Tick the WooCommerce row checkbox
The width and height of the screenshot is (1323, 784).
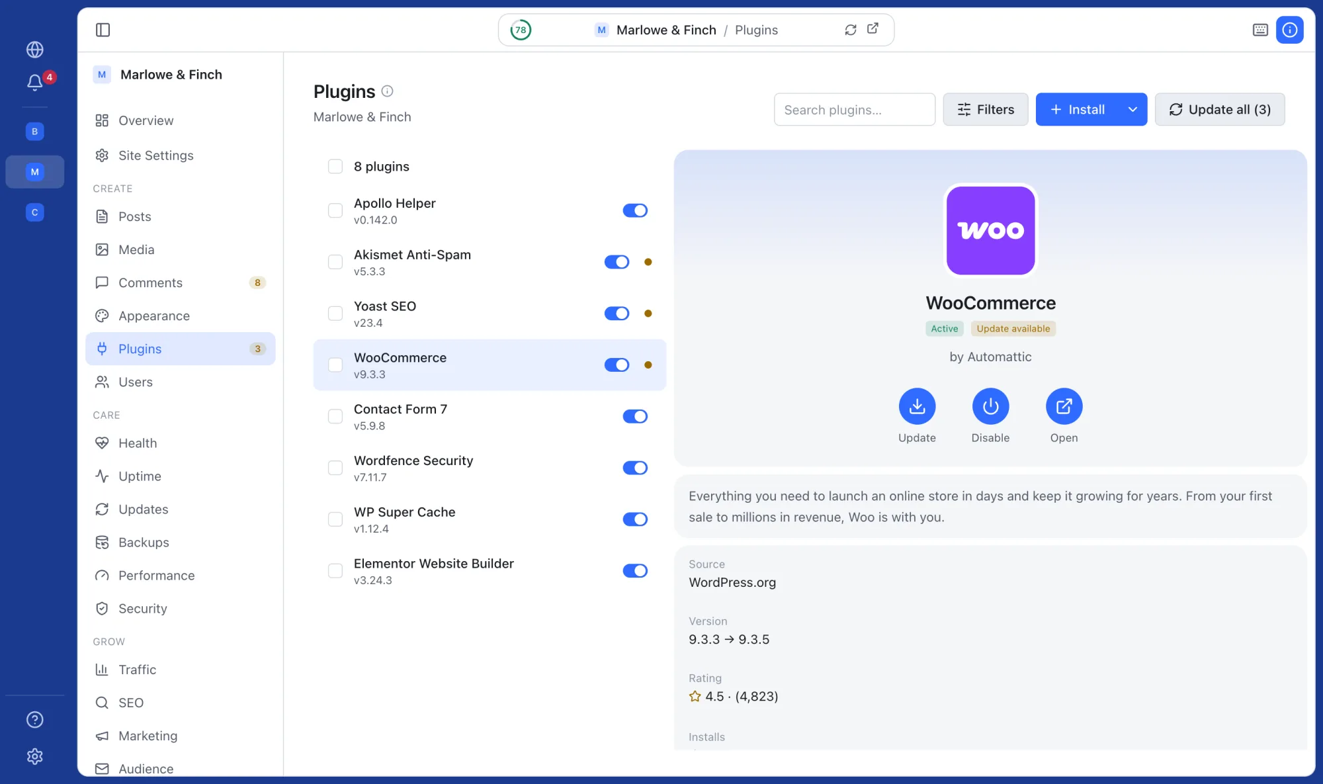(335, 365)
